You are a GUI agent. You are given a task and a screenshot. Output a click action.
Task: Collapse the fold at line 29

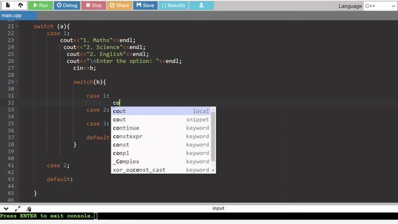click(17, 82)
